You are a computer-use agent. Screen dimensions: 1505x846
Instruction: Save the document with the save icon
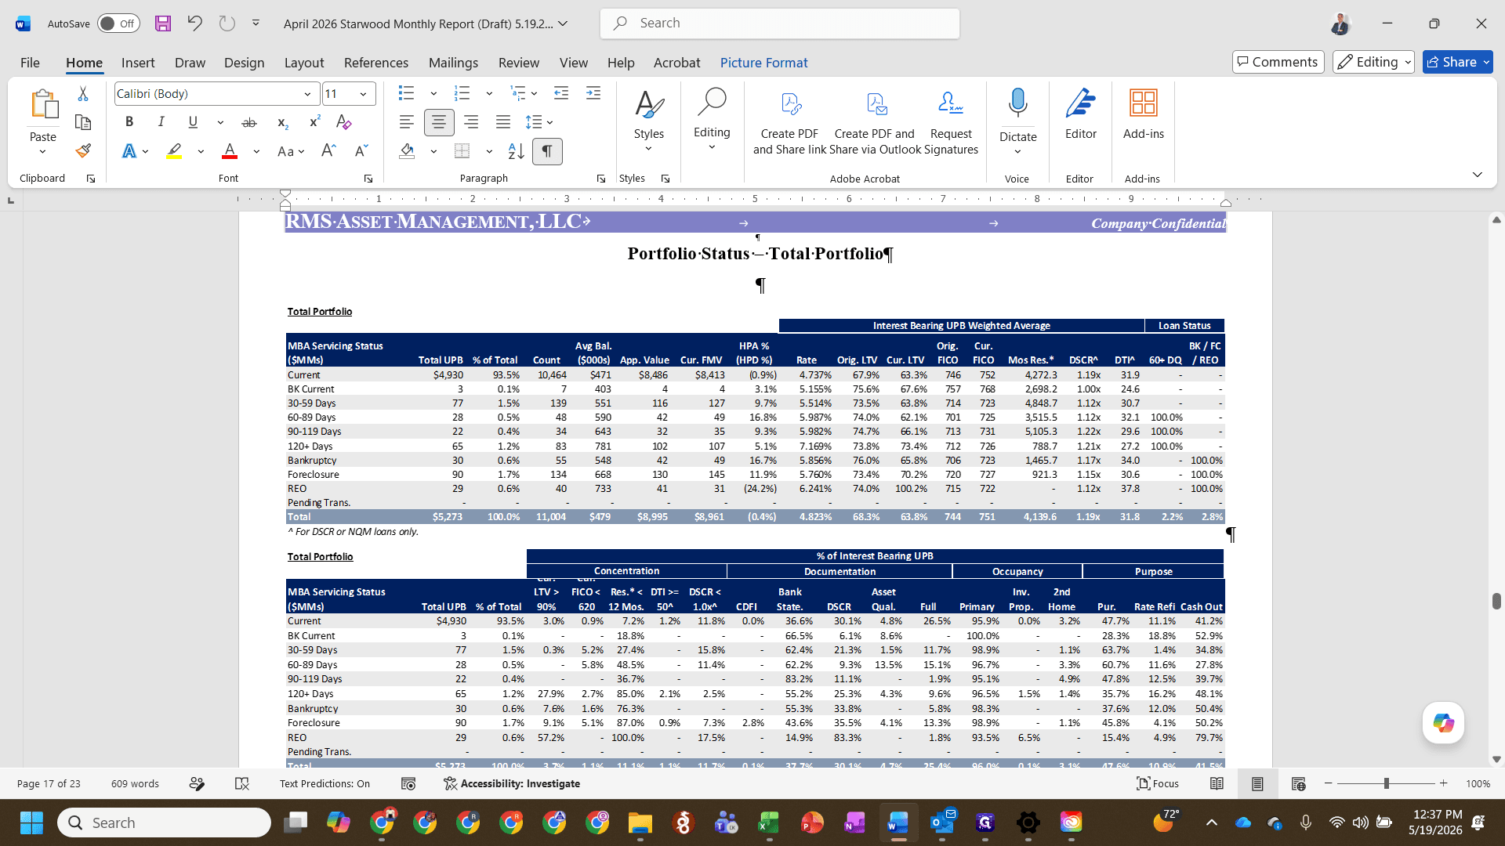163,23
